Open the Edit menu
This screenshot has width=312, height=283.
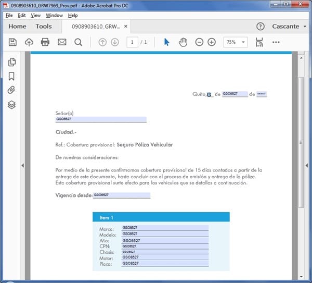coord(22,15)
